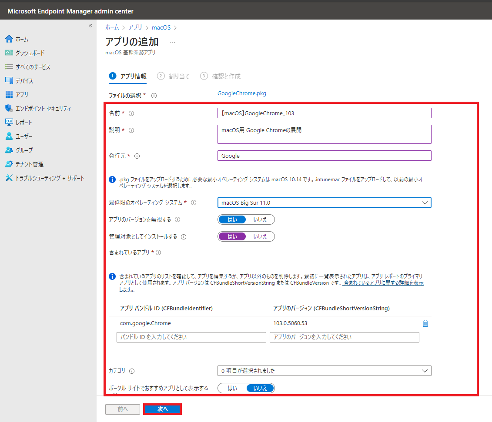Click the 発行元 text field

325,156
